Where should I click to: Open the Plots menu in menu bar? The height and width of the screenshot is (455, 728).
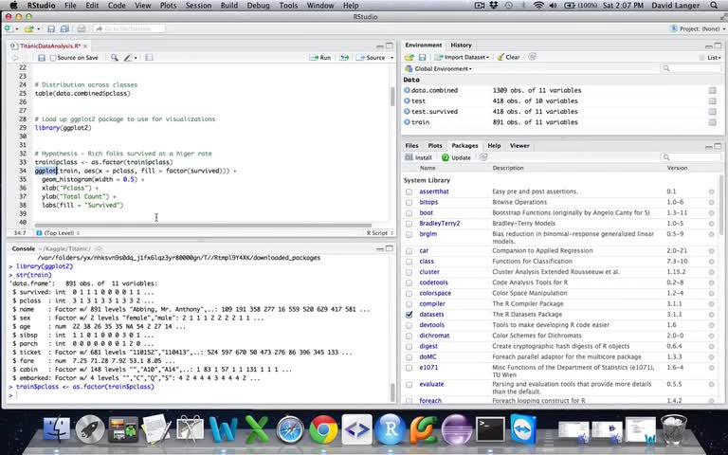[x=168, y=6]
